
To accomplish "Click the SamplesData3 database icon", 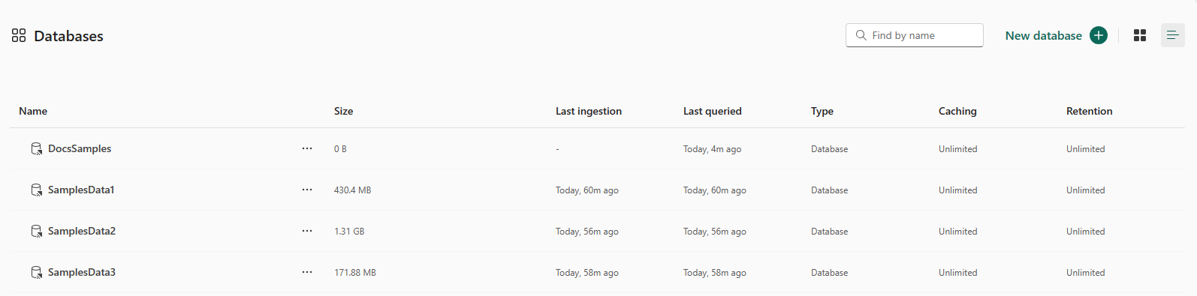I will [36, 273].
